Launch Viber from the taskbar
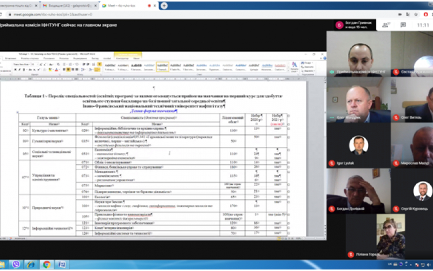 click(16, 264)
